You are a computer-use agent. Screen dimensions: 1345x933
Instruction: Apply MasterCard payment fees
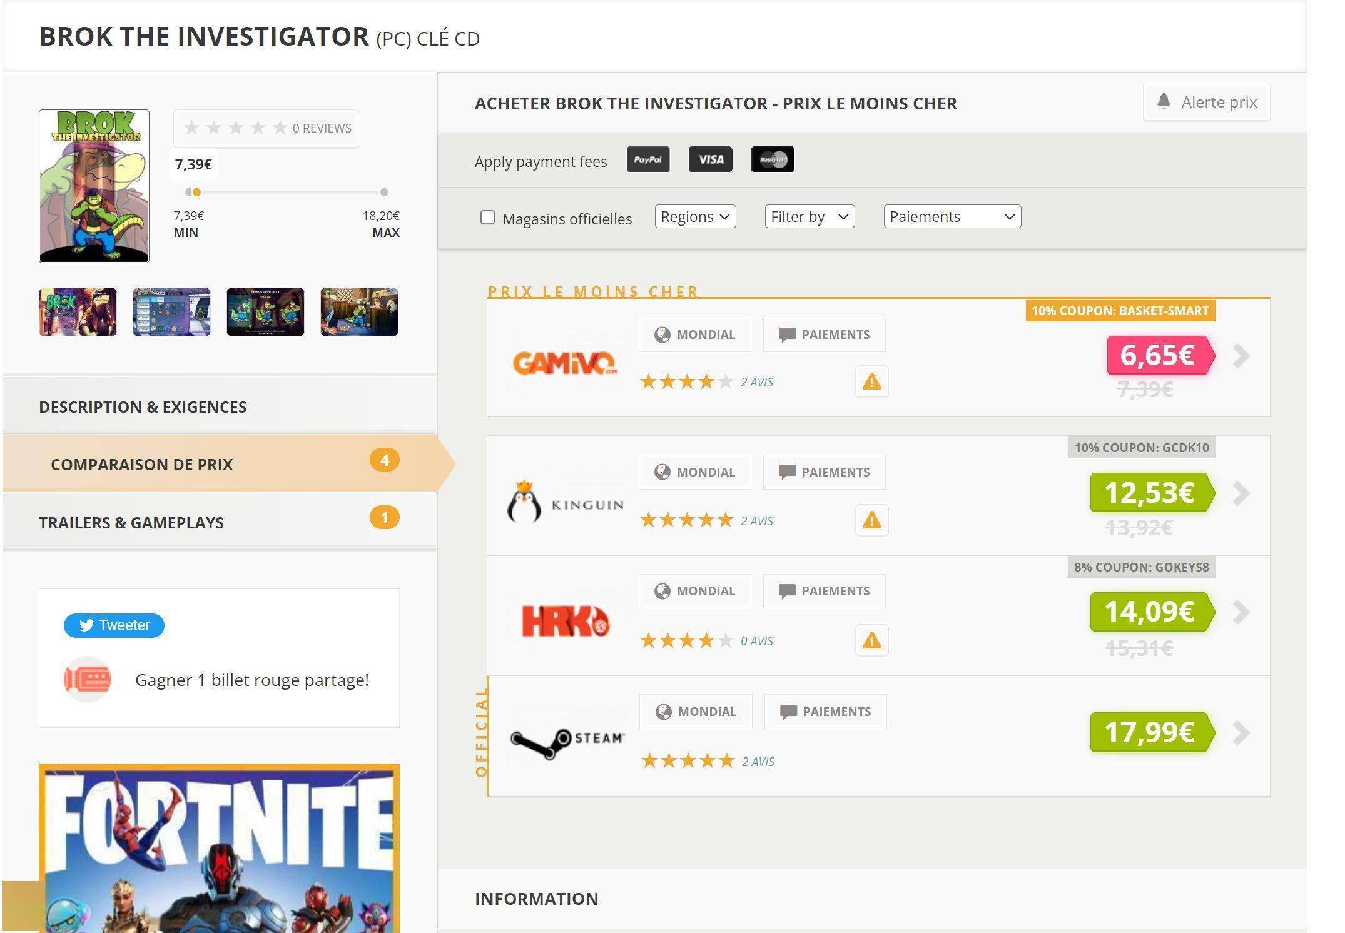pyautogui.click(x=773, y=159)
